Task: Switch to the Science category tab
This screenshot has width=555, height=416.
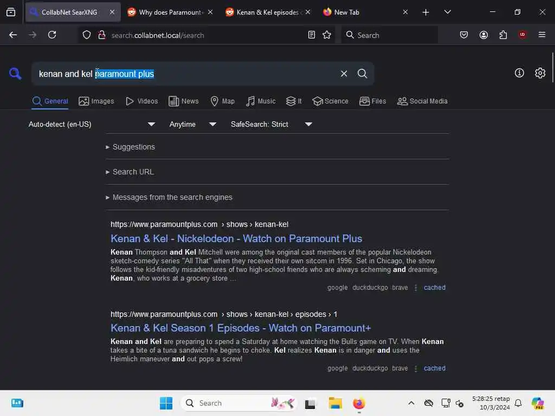Action: pos(330,101)
